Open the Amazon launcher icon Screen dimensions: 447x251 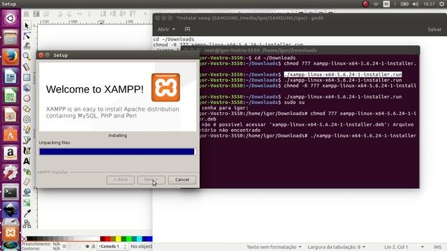pyautogui.click(x=10, y=153)
